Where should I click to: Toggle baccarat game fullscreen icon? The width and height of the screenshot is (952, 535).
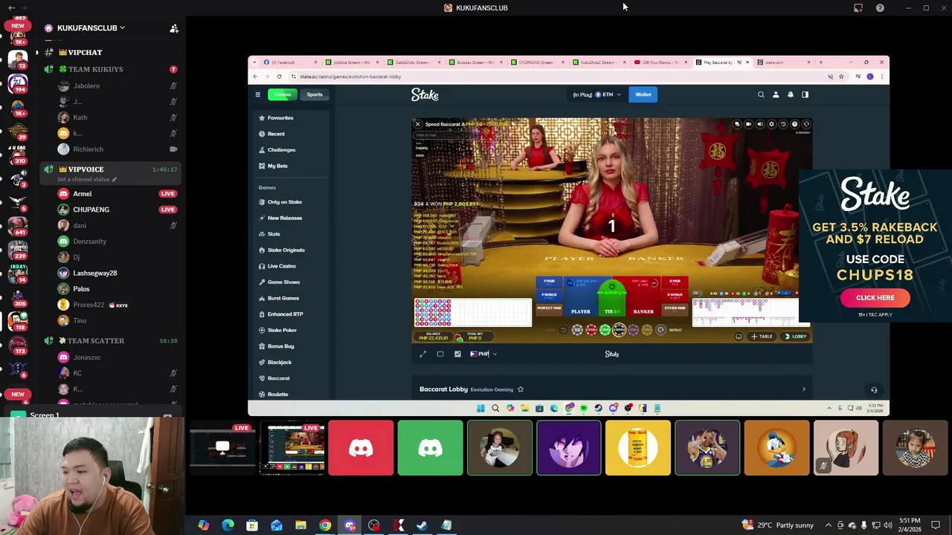click(x=806, y=124)
